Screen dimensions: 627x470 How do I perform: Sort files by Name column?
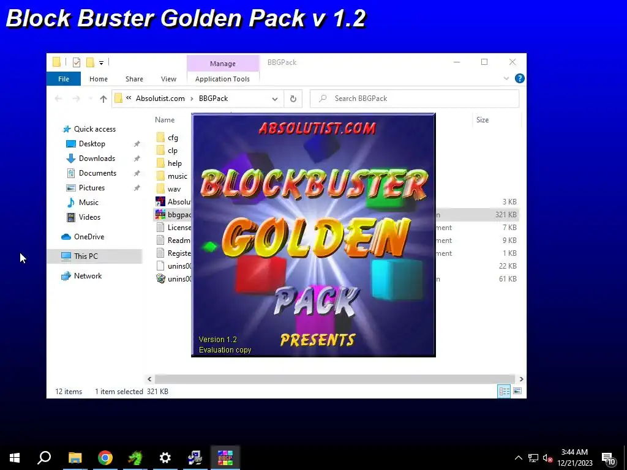pyautogui.click(x=165, y=120)
